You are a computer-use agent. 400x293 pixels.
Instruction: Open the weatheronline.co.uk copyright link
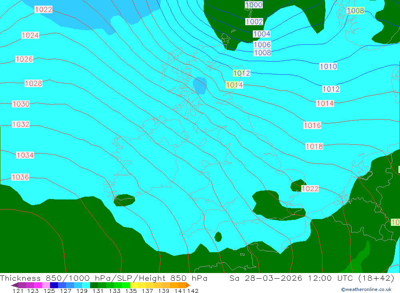coord(366,289)
